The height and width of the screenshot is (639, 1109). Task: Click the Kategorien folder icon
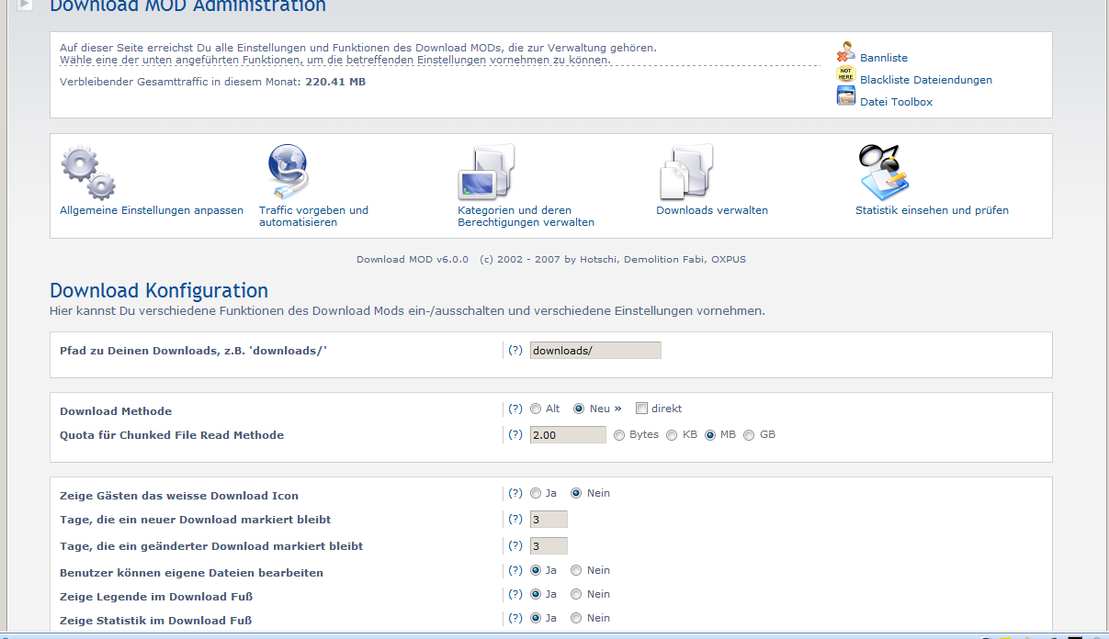click(486, 173)
